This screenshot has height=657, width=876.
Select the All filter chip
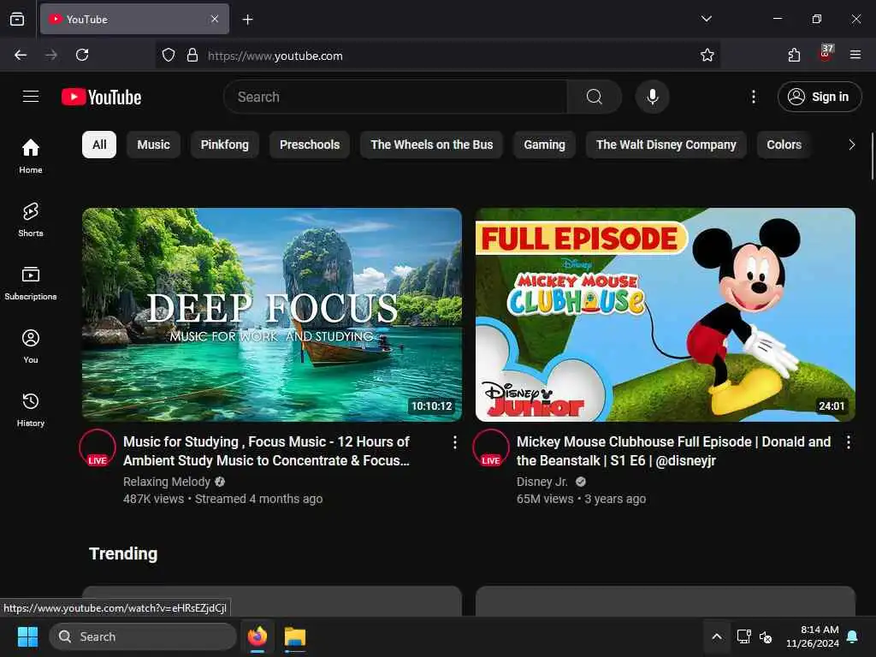pos(99,145)
